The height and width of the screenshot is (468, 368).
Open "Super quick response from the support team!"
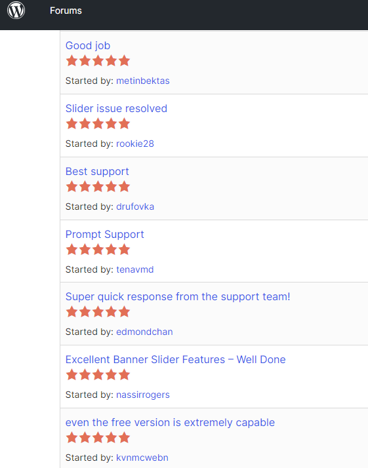coord(178,297)
